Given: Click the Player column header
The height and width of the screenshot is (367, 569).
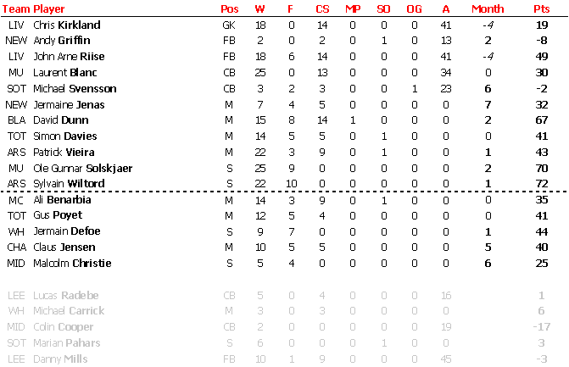Looking at the screenshot, I should point(48,8).
